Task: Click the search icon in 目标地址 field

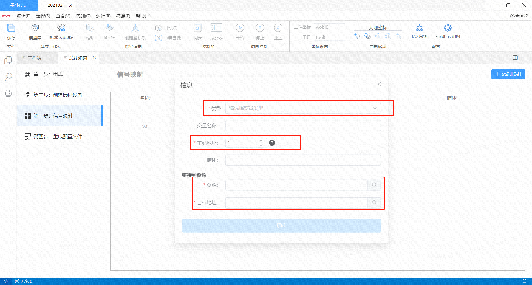Action: (374, 203)
